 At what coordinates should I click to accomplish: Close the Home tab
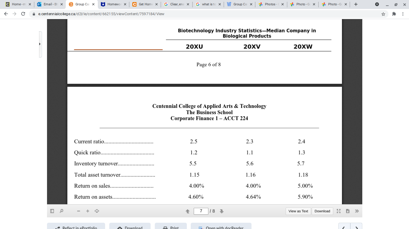[30, 4]
